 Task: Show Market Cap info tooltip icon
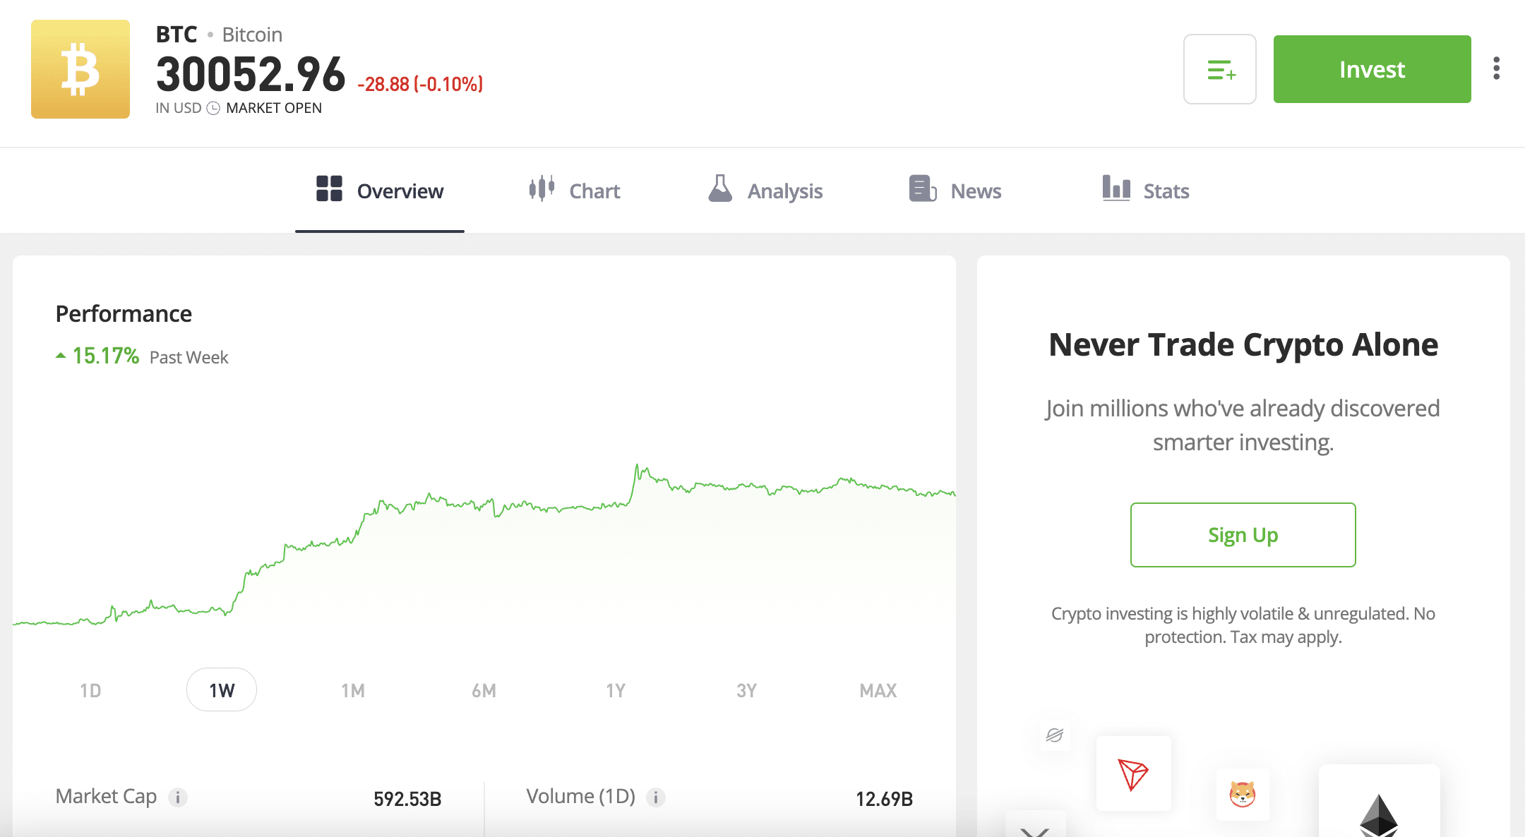[x=178, y=797]
